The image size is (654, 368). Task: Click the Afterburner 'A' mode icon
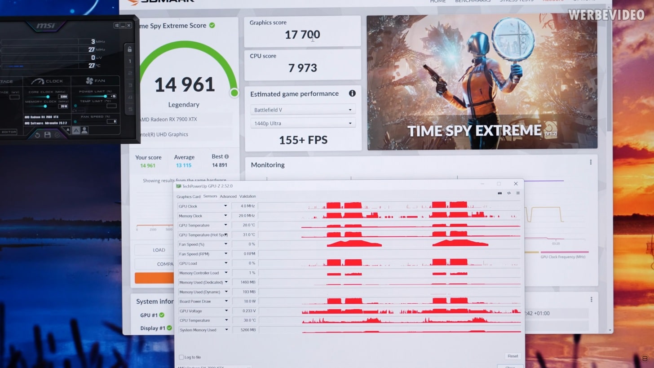[76, 130]
